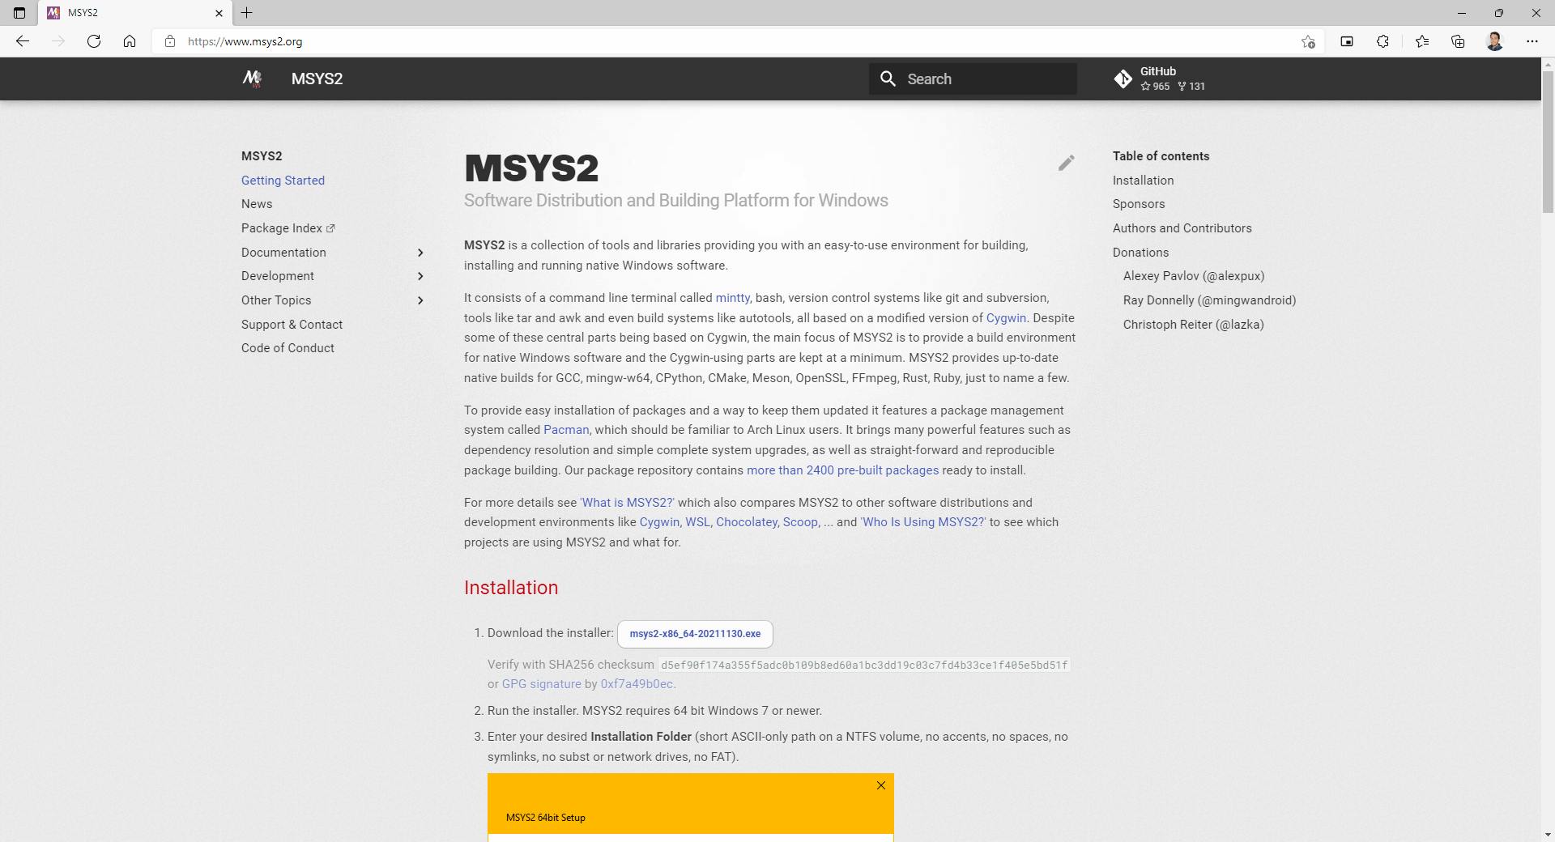Click the scrollbar down arrow
Image resolution: width=1555 pixels, height=842 pixels.
pos(1548,835)
